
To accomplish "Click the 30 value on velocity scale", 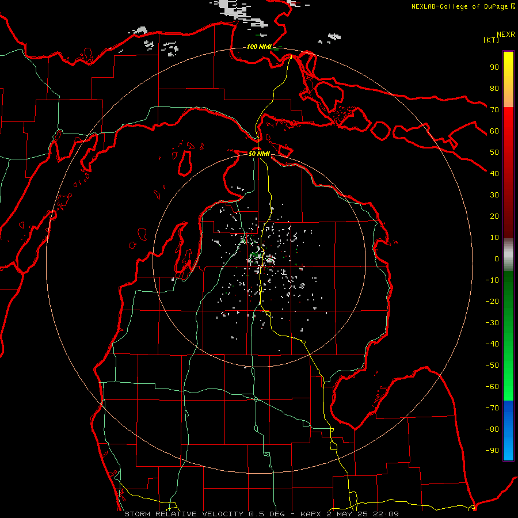I will pyautogui.click(x=494, y=195).
